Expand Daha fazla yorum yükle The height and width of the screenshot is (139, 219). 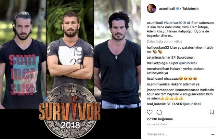[164, 42]
